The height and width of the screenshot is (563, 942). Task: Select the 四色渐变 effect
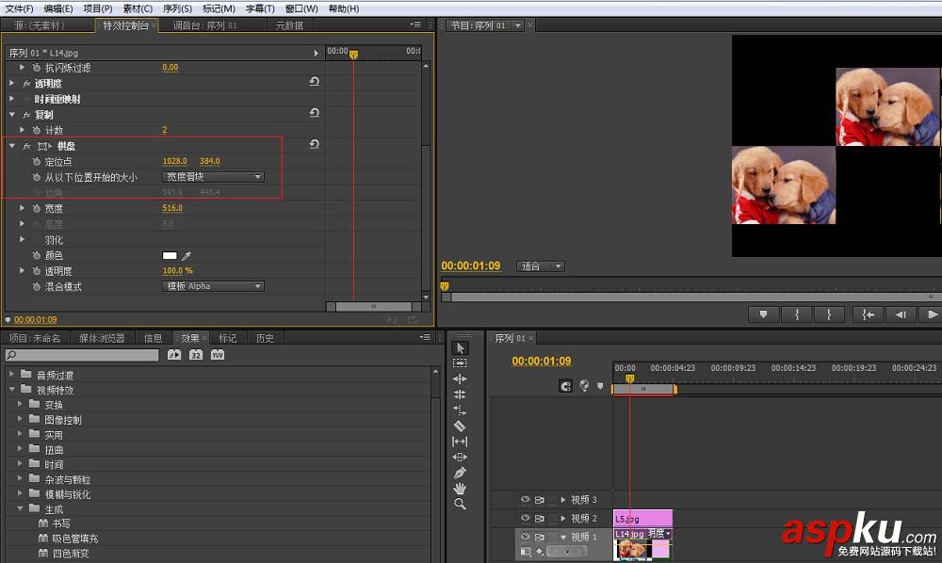coord(71,554)
